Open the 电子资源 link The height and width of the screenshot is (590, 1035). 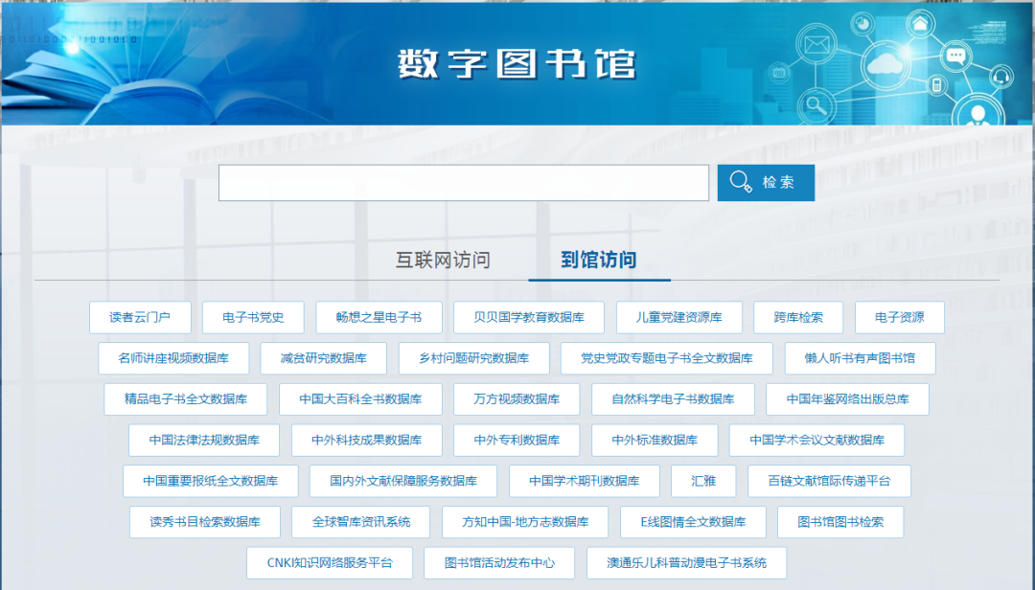coord(900,317)
